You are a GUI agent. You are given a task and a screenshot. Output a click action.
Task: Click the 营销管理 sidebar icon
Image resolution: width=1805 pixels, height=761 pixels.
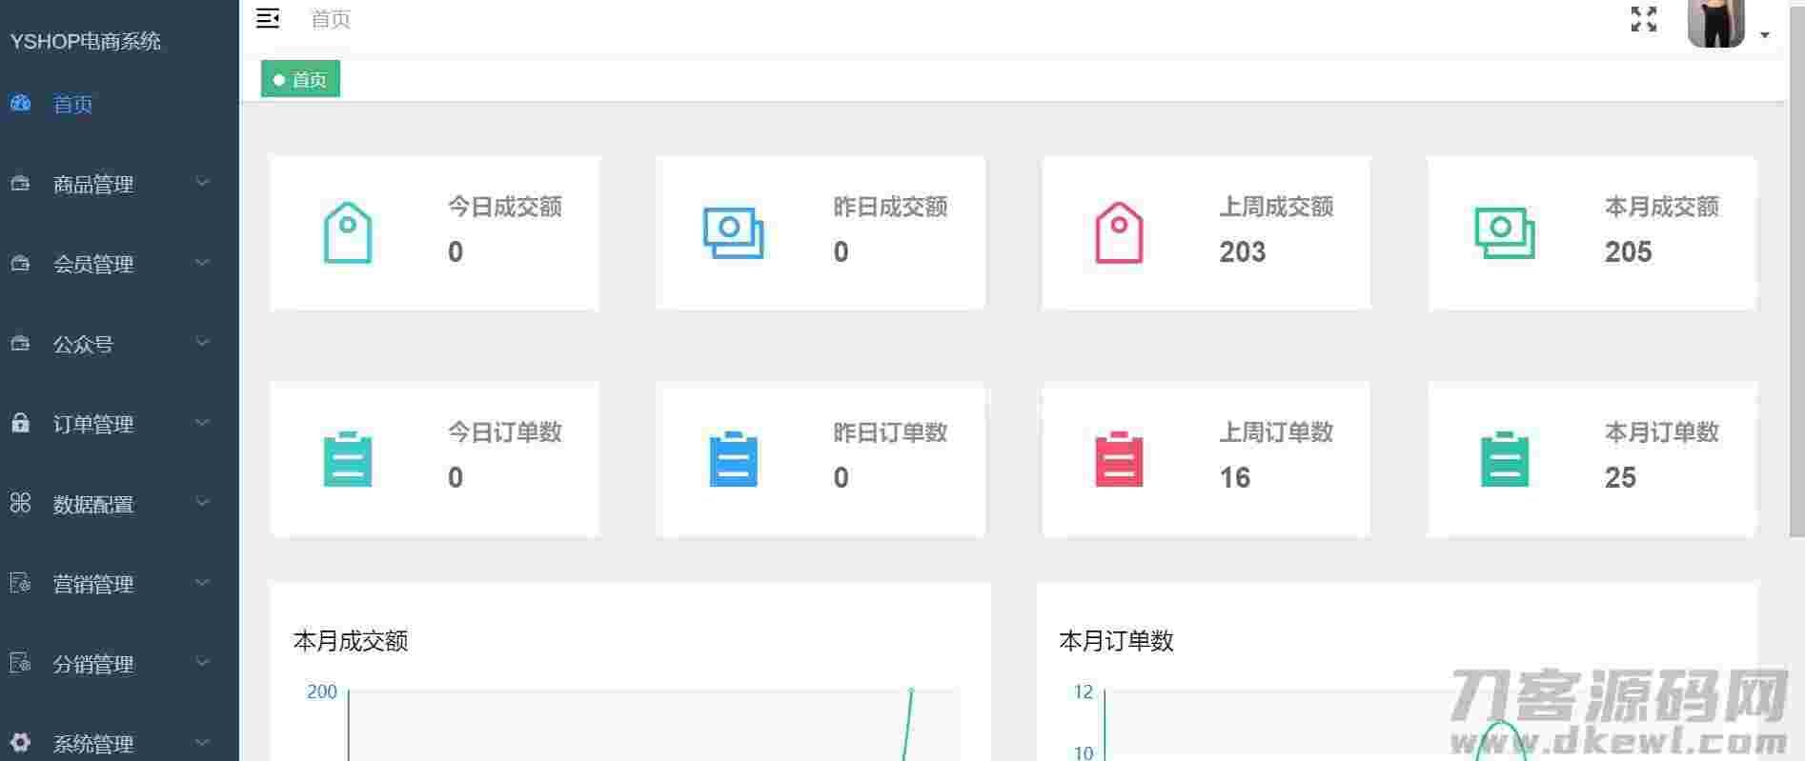[20, 583]
